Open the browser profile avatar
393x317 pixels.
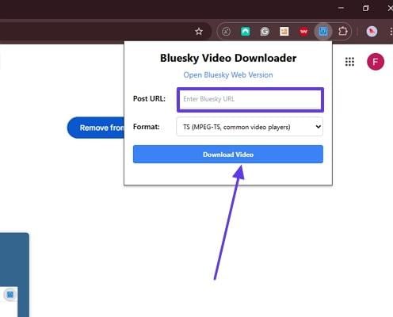pyautogui.click(x=372, y=32)
